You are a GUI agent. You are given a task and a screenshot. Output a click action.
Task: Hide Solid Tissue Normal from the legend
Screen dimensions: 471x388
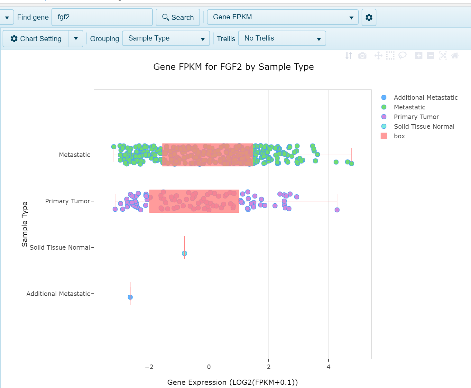pyautogui.click(x=424, y=126)
